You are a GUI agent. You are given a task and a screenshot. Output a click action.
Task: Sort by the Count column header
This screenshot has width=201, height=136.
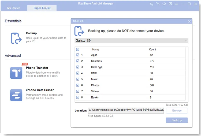click(152, 50)
